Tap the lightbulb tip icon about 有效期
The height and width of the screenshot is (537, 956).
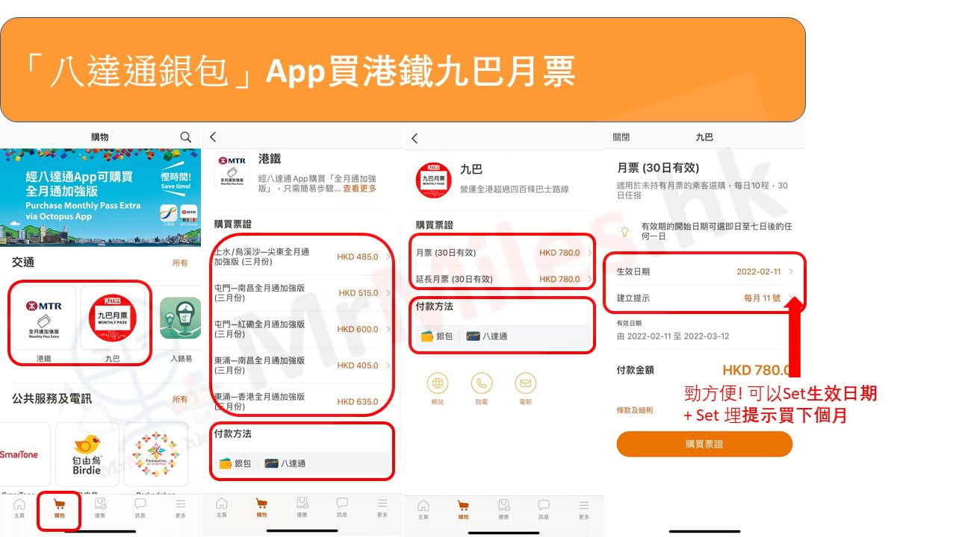pos(626,230)
